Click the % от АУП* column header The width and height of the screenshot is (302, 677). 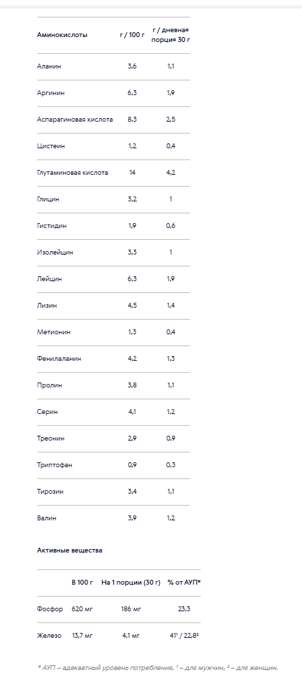click(185, 583)
